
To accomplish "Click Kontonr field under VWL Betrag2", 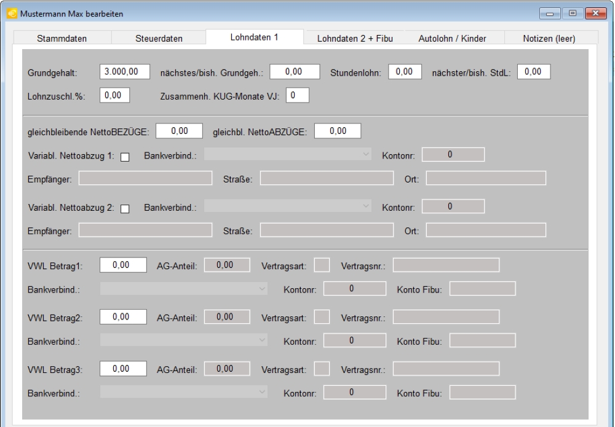I will click(355, 340).
